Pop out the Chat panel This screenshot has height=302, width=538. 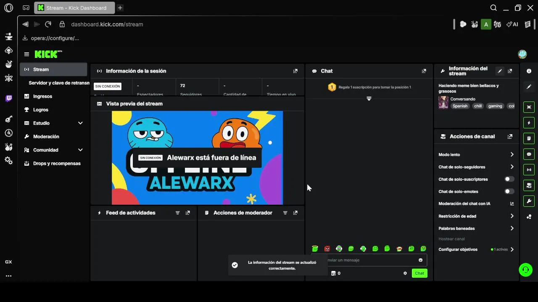[x=424, y=71]
